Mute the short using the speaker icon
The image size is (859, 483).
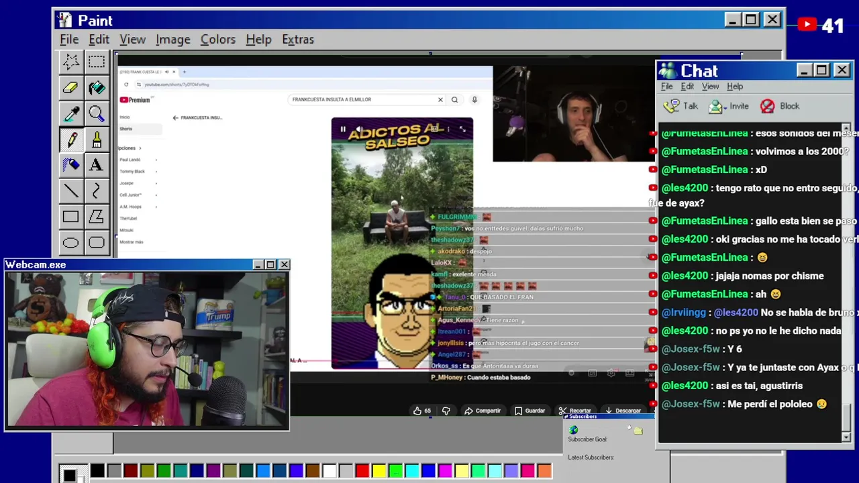pyautogui.click(x=360, y=129)
